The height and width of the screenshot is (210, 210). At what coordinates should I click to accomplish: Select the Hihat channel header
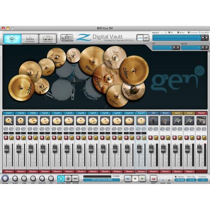pos(33,113)
